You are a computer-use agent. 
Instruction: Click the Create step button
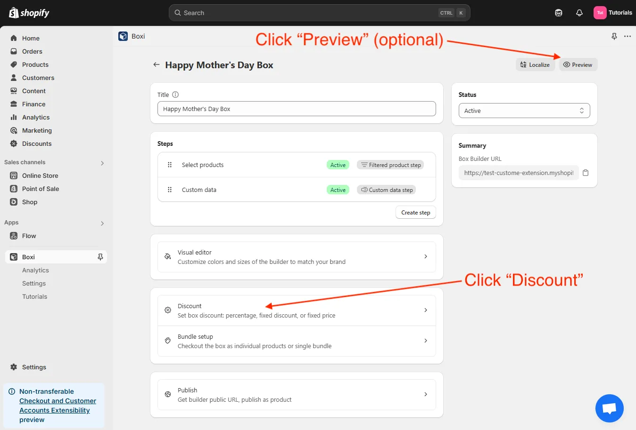(415, 213)
